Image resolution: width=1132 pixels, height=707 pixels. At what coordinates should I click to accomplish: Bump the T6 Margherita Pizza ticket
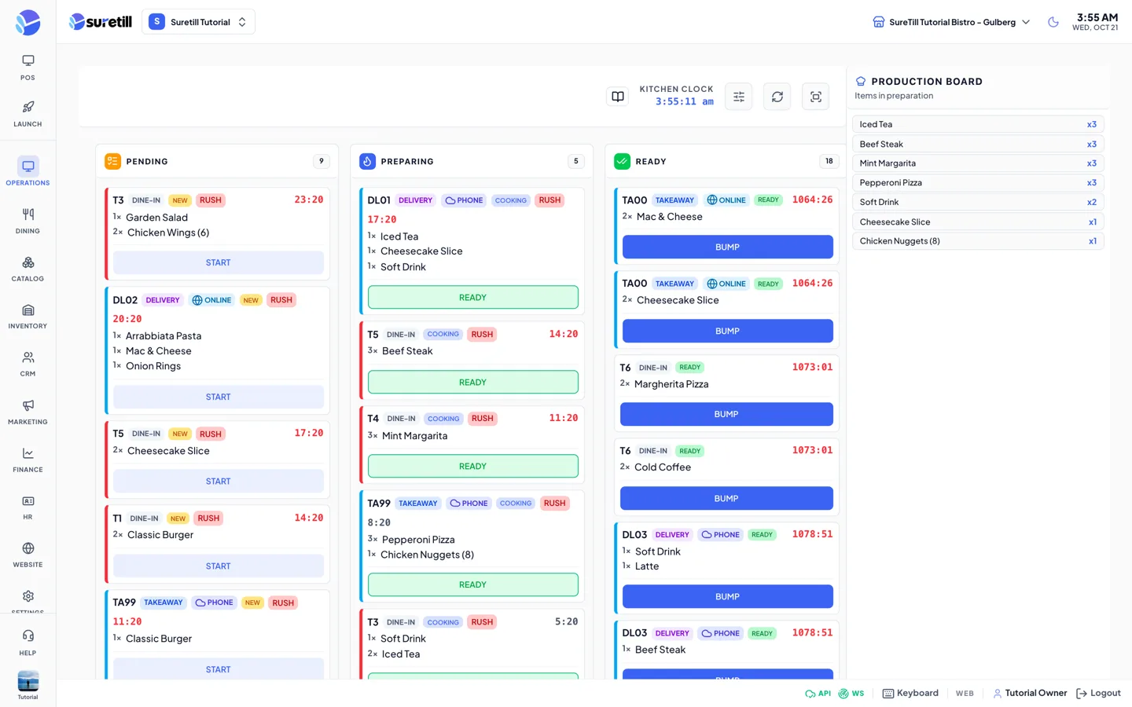click(x=726, y=414)
